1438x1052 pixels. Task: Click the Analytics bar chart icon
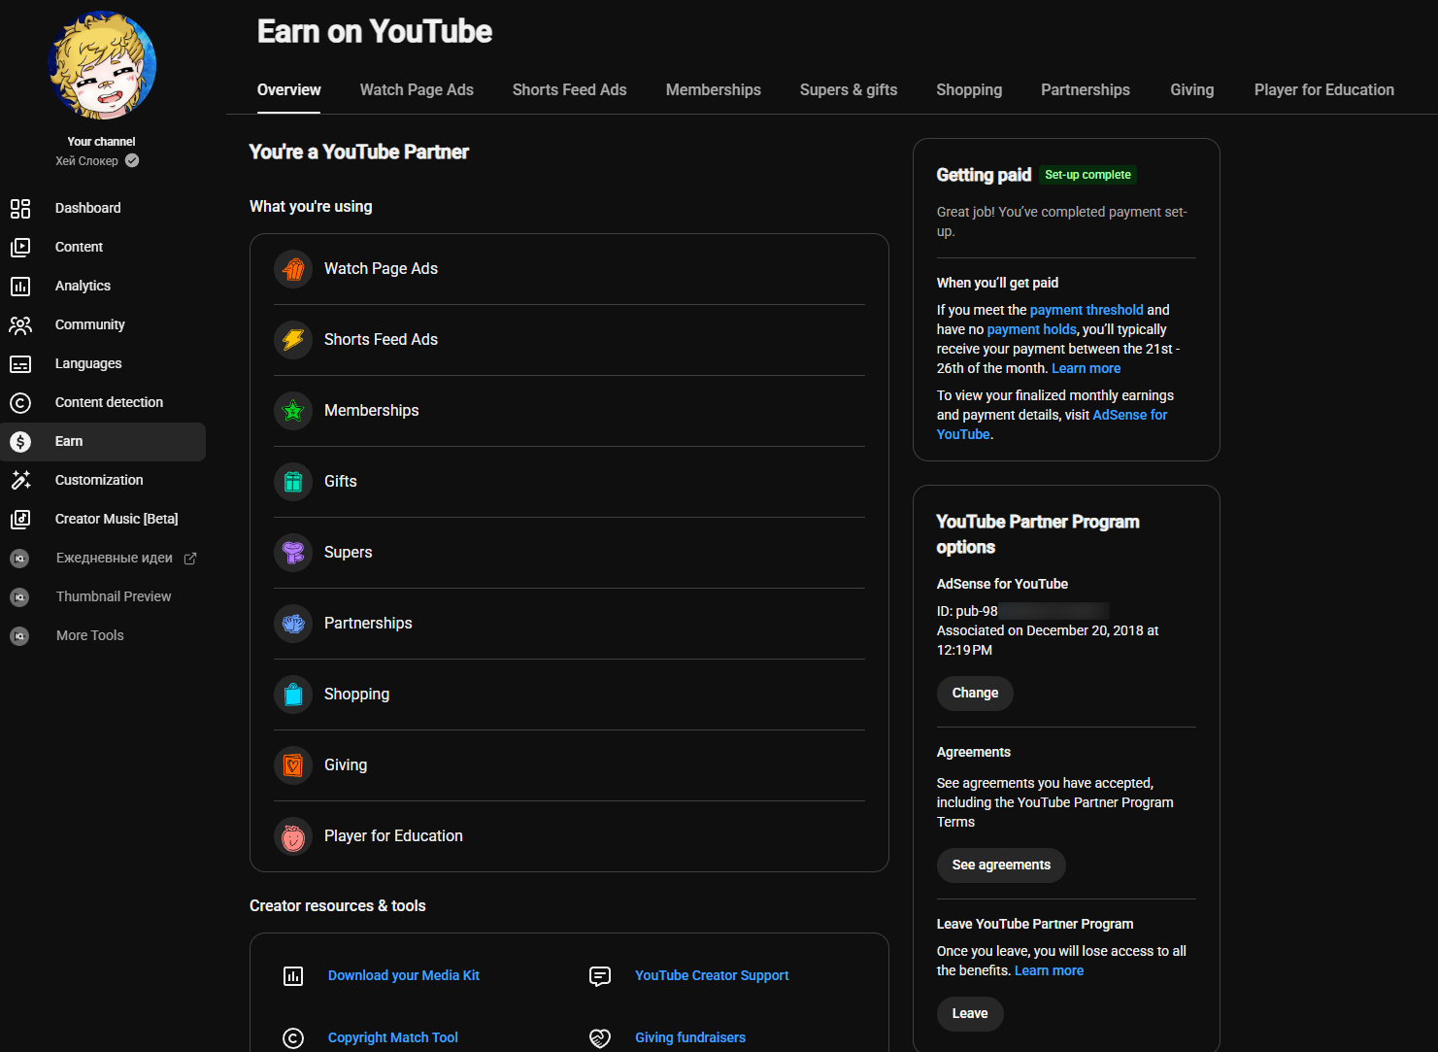pyautogui.click(x=20, y=287)
